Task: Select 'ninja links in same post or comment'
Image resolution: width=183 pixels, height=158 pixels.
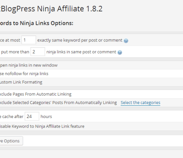Action: (x=81, y=52)
